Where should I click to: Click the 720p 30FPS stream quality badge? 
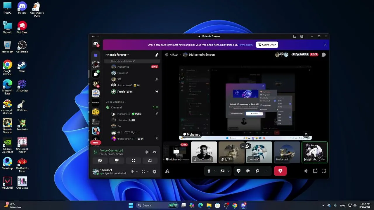[x=300, y=55]
